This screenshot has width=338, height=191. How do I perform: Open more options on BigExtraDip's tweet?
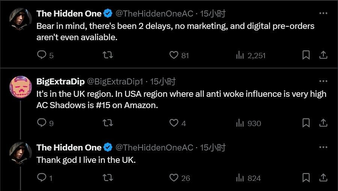323,81
